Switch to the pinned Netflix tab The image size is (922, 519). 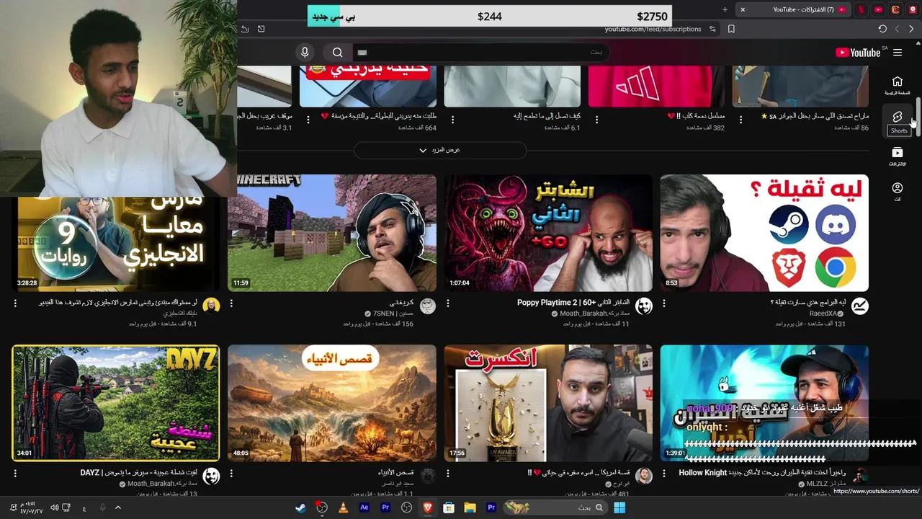tap(861, 9)
